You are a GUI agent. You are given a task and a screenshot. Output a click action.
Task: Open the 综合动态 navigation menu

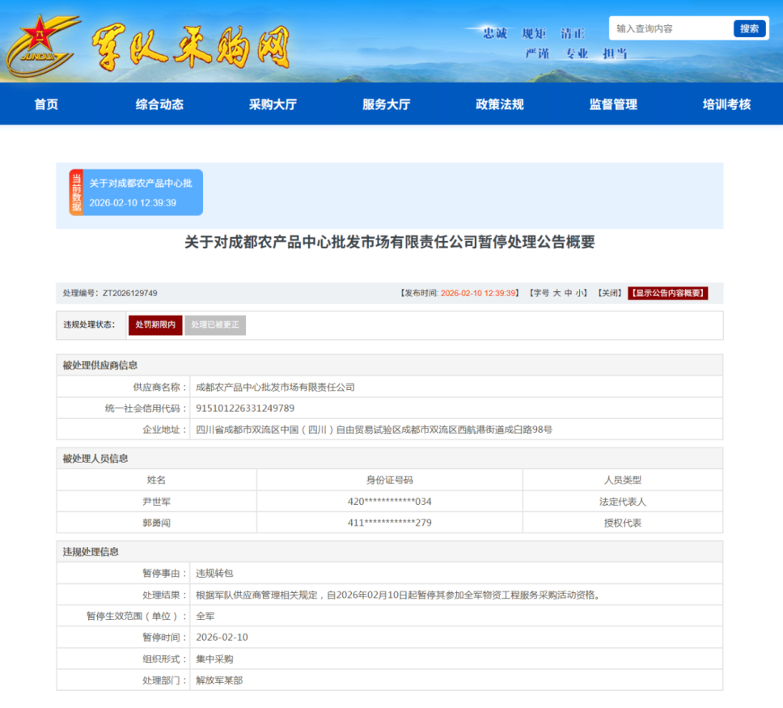pos(159,104)
